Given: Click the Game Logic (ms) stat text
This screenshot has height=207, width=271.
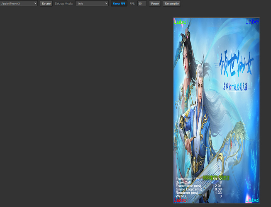Looking at the screenshot, I should click(189, 189).
